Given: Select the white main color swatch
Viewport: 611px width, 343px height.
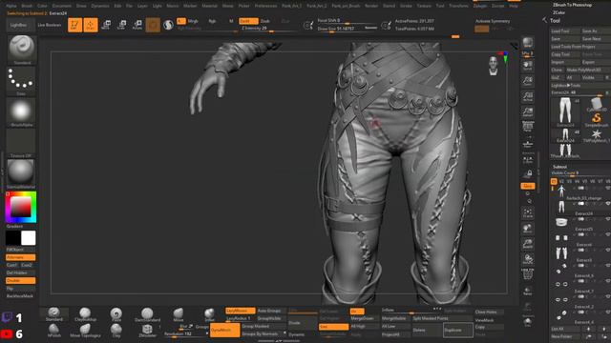Looking at the screenshot, I should (x=28, y=238).
